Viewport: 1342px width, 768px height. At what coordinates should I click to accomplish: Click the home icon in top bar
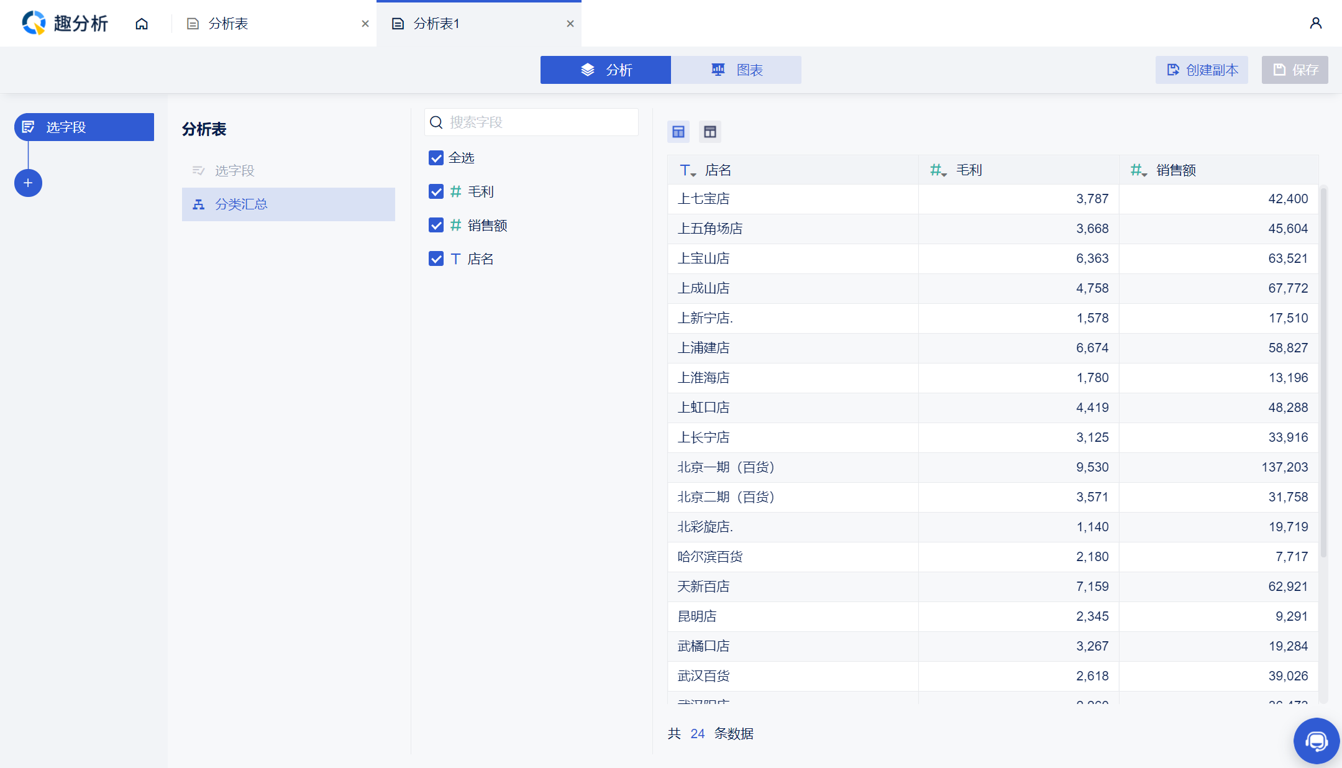point(142,24)
